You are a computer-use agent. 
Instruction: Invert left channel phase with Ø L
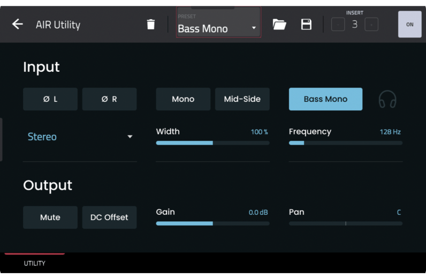50,99
